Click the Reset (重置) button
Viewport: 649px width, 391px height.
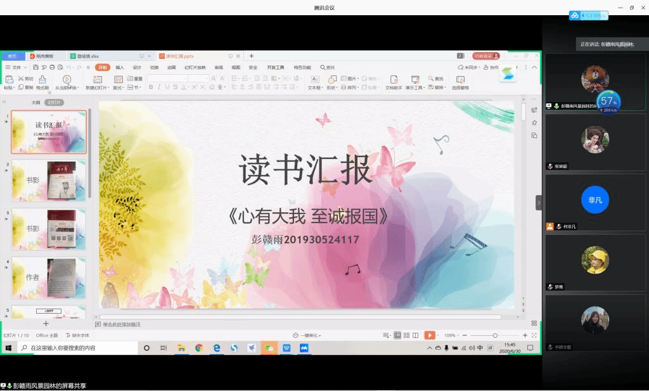(x=136, y=79)
